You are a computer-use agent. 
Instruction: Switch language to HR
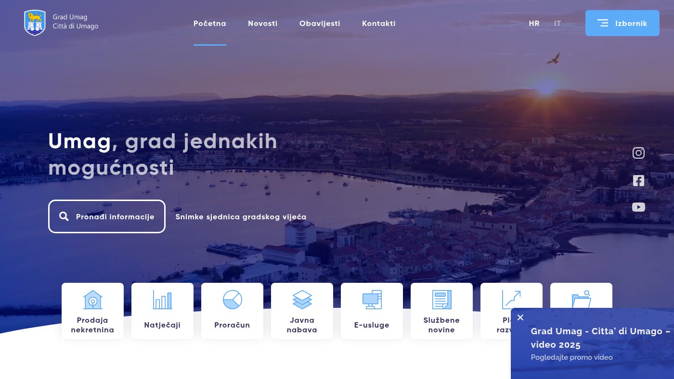click(534, 24)
